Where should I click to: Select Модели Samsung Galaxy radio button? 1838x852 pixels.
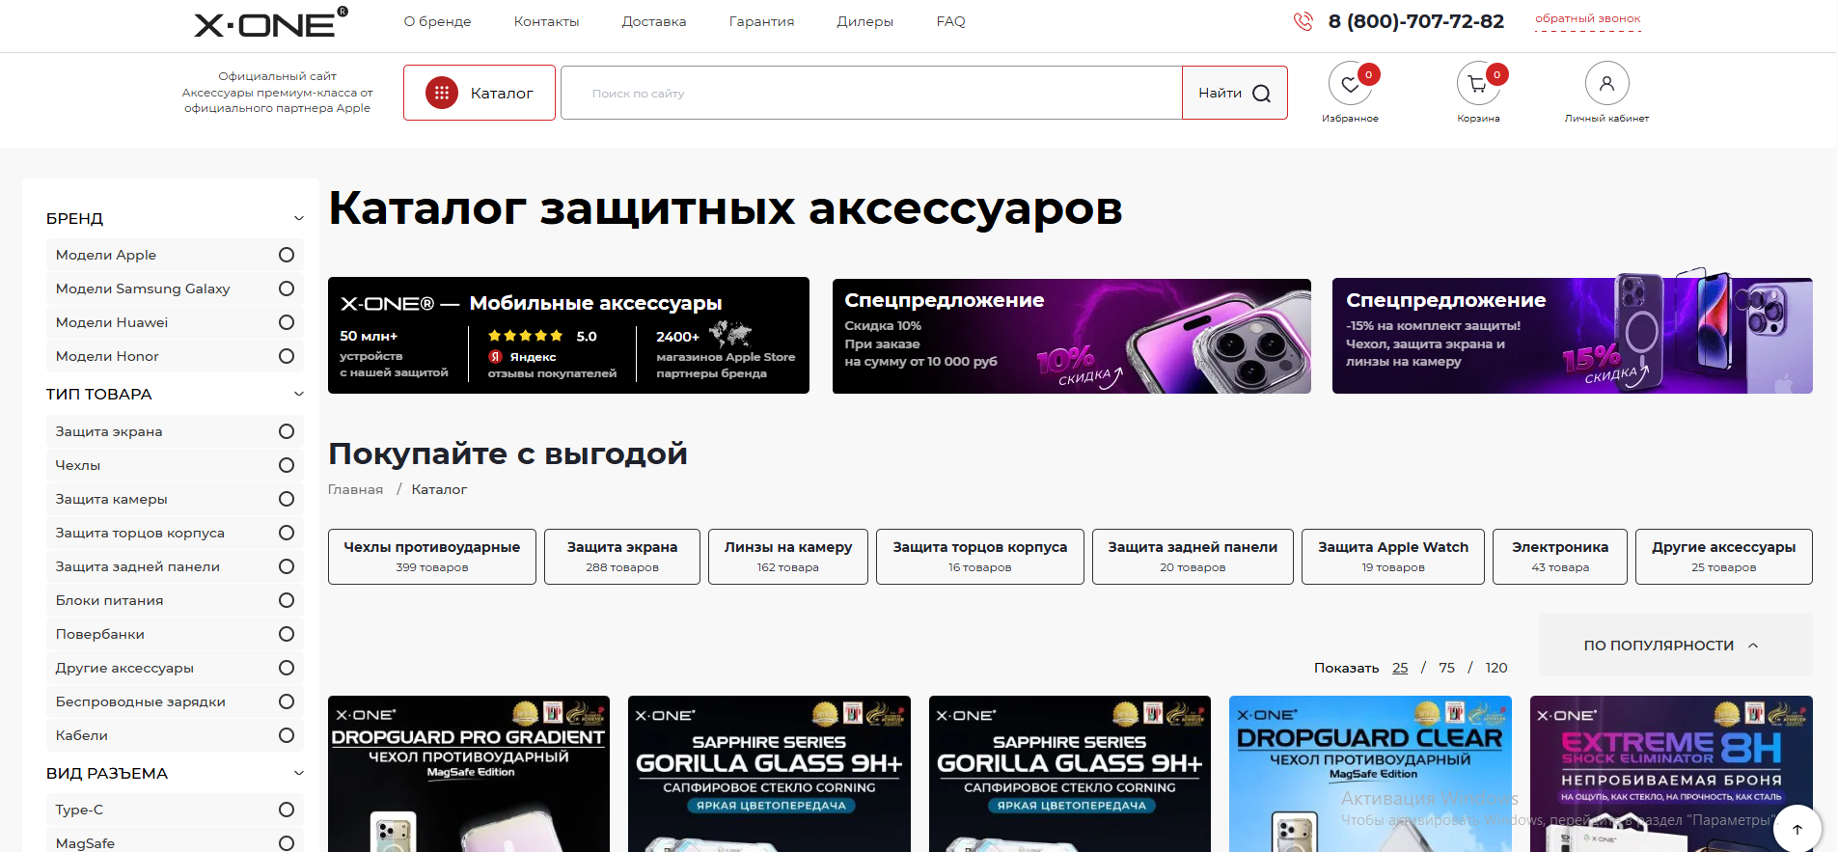tap(287, 289)
